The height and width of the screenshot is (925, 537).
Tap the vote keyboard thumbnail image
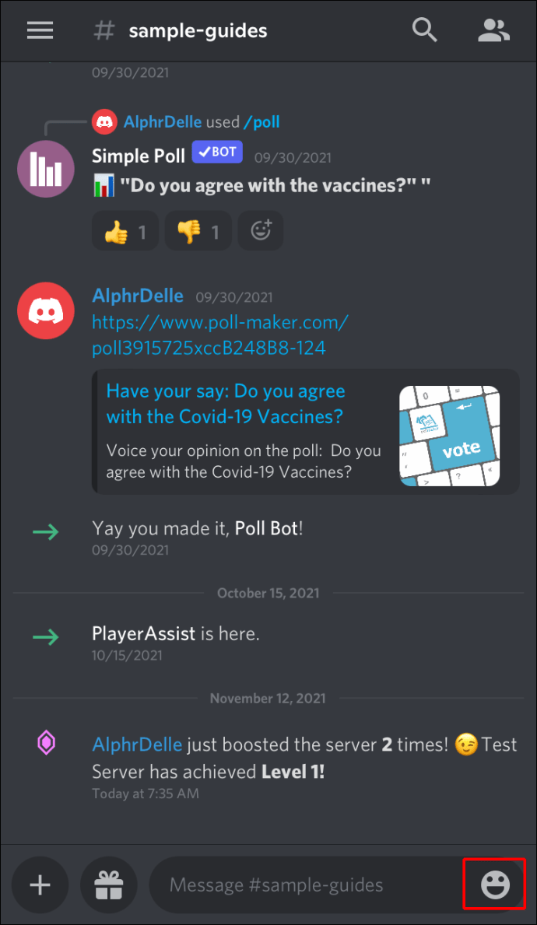[449, 436]
